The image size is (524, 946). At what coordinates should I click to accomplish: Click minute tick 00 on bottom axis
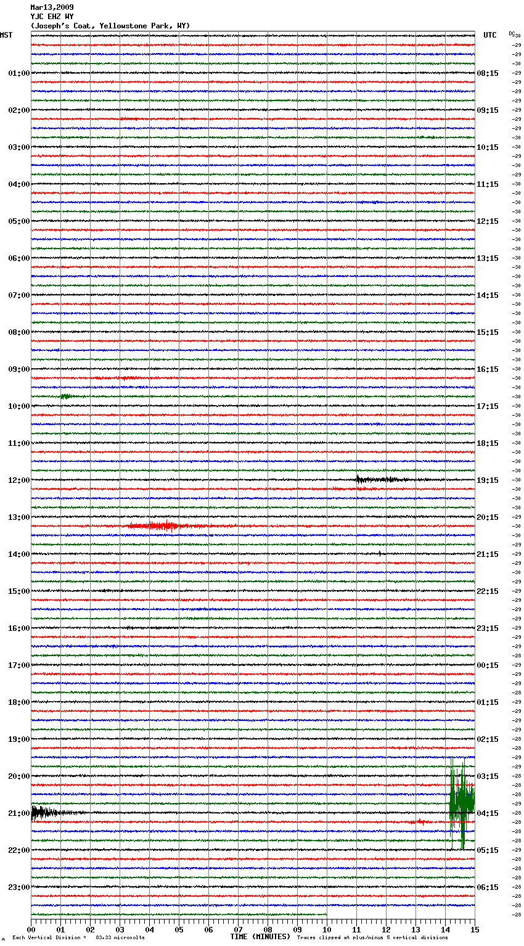31,929
